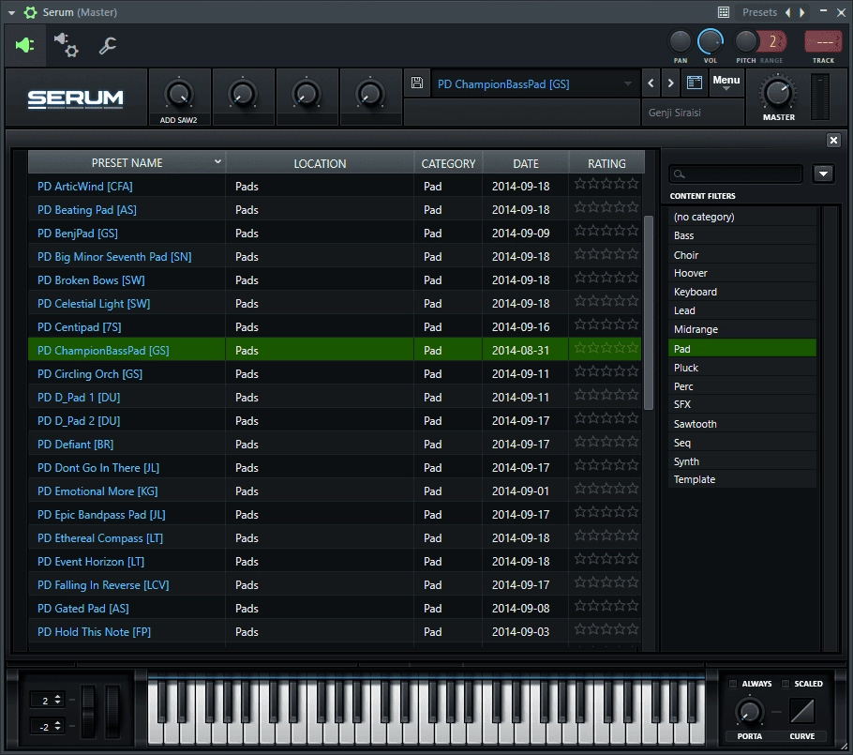Go to previous preset with left chevron
Viewport: 853px width, 755px height.
(651, 83)
